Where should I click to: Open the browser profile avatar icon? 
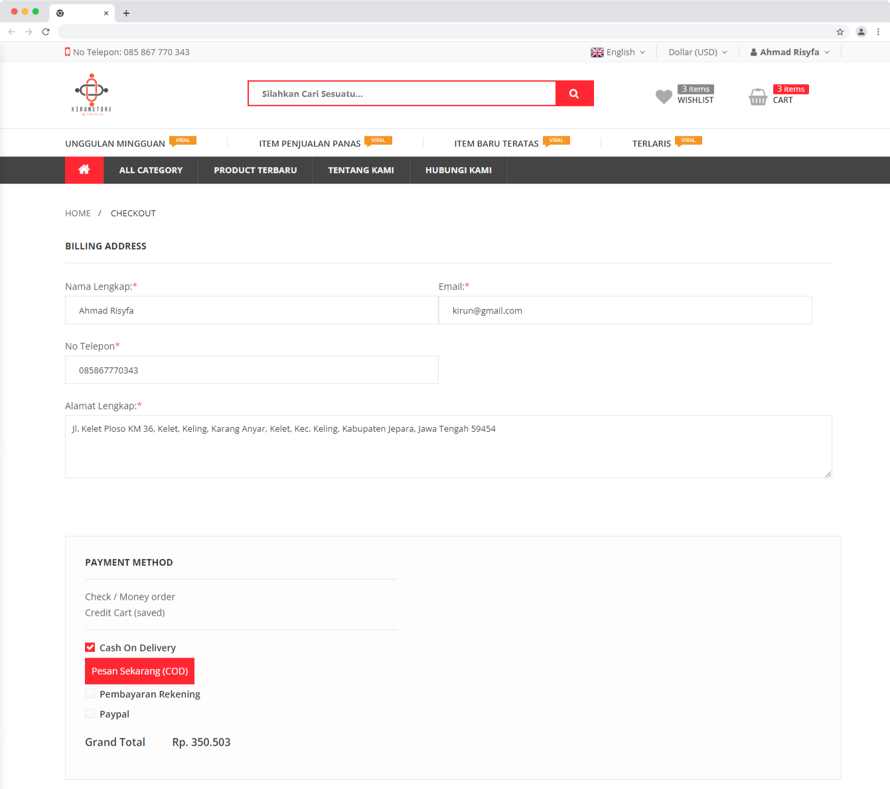[x=861, y=32]
